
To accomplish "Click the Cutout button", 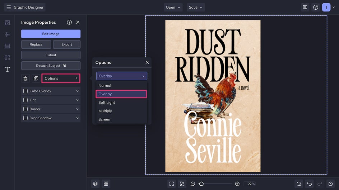I will click(51, 55).
